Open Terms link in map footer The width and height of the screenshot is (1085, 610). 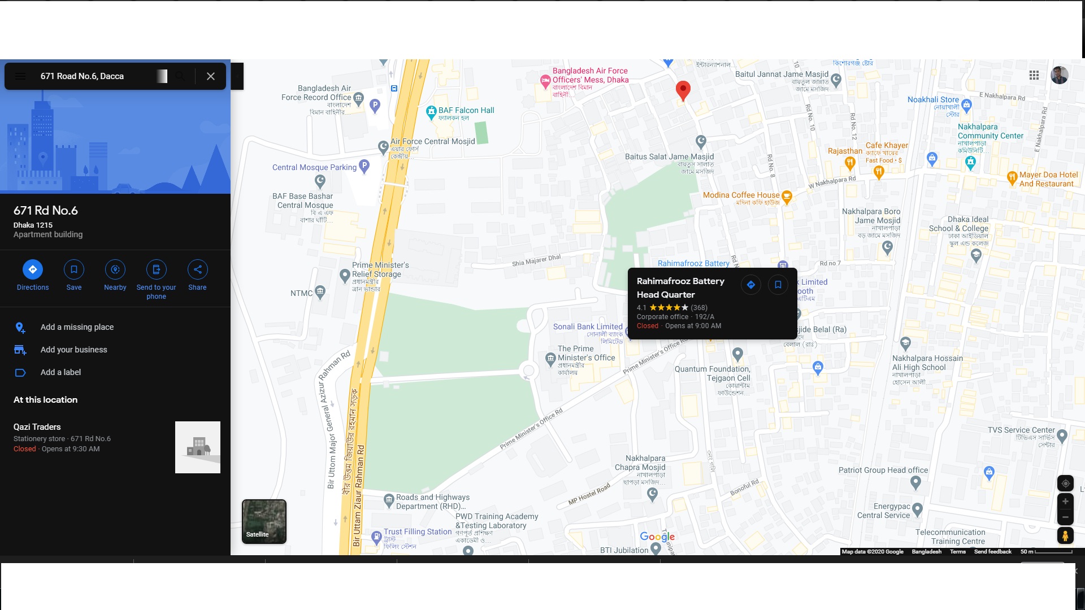[x=957, y=552]
